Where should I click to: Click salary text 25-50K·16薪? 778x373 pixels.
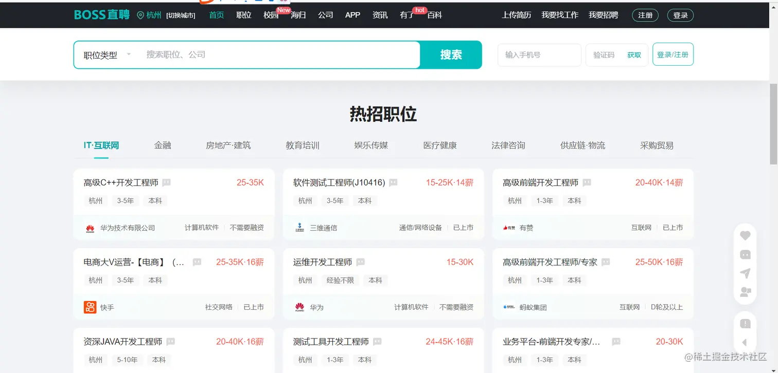[x=659, y=262]
